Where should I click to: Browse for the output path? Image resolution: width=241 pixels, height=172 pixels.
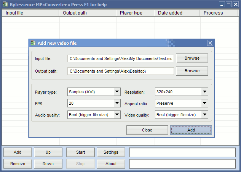pyautogui.click(x=192, y=71)
